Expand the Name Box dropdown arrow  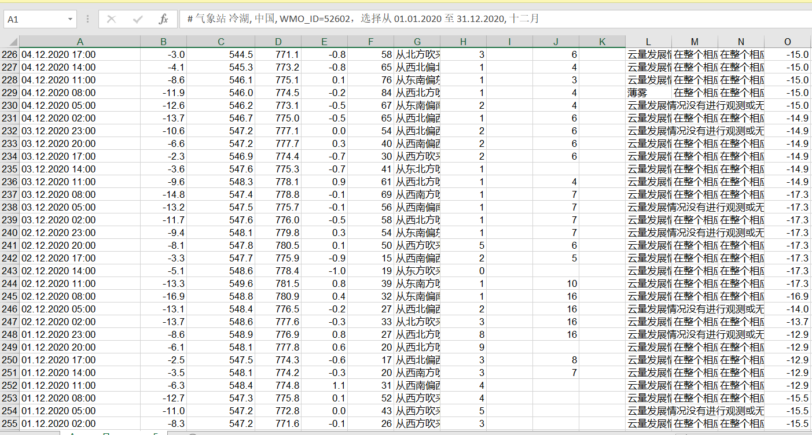(x=70, y=19)
